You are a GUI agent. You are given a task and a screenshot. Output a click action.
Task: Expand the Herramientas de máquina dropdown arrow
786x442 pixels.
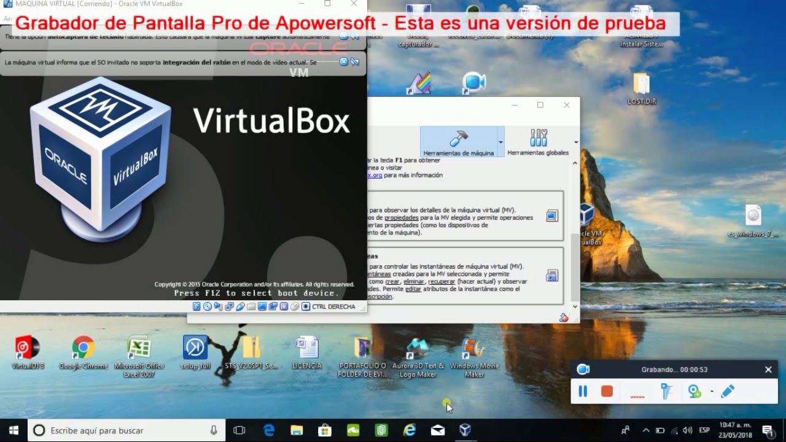pos(501,142)
